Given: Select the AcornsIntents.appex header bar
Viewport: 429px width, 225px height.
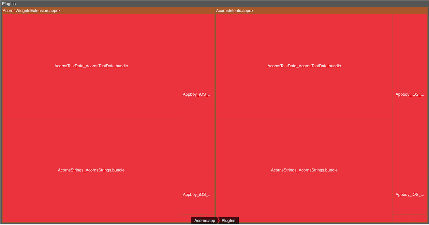Looking at the screenshot, I should (235, 11).
